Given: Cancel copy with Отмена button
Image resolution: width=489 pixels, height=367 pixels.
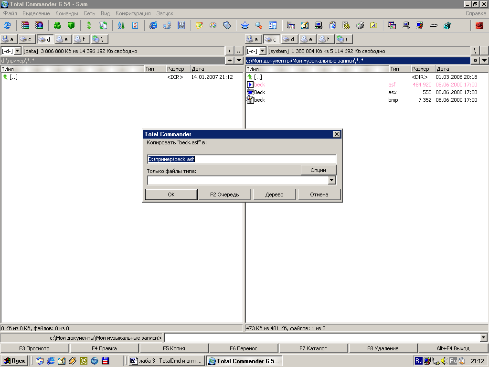Looking at the screenshot, I should 319,194.
